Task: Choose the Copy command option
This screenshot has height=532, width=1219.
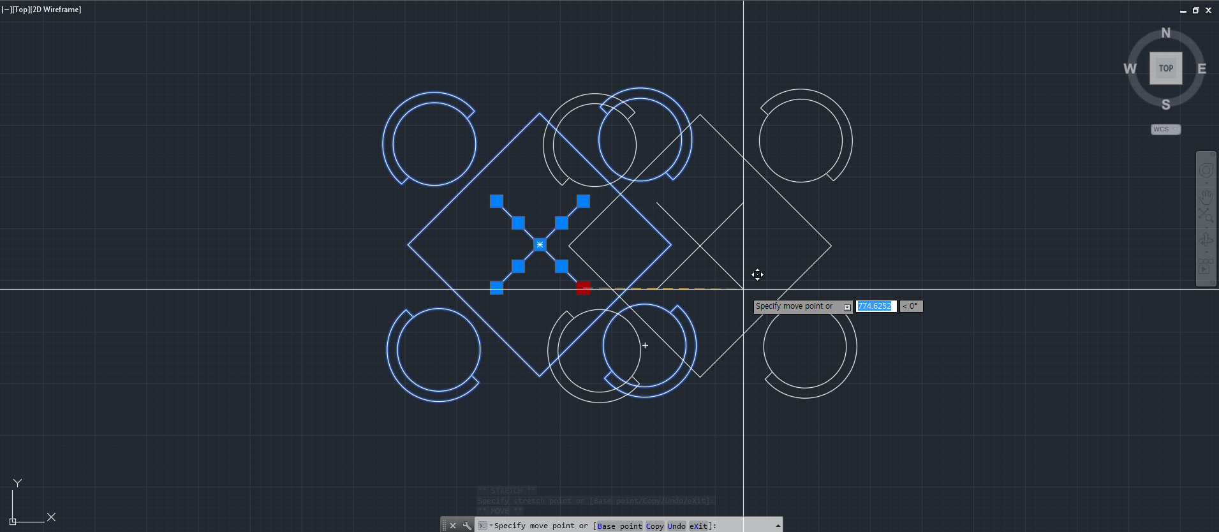Action: pyautogui.click(x=654, y=526)
